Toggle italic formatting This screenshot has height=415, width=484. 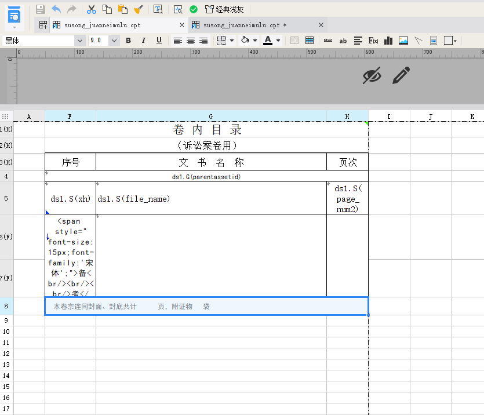click(x=144, y=41)
